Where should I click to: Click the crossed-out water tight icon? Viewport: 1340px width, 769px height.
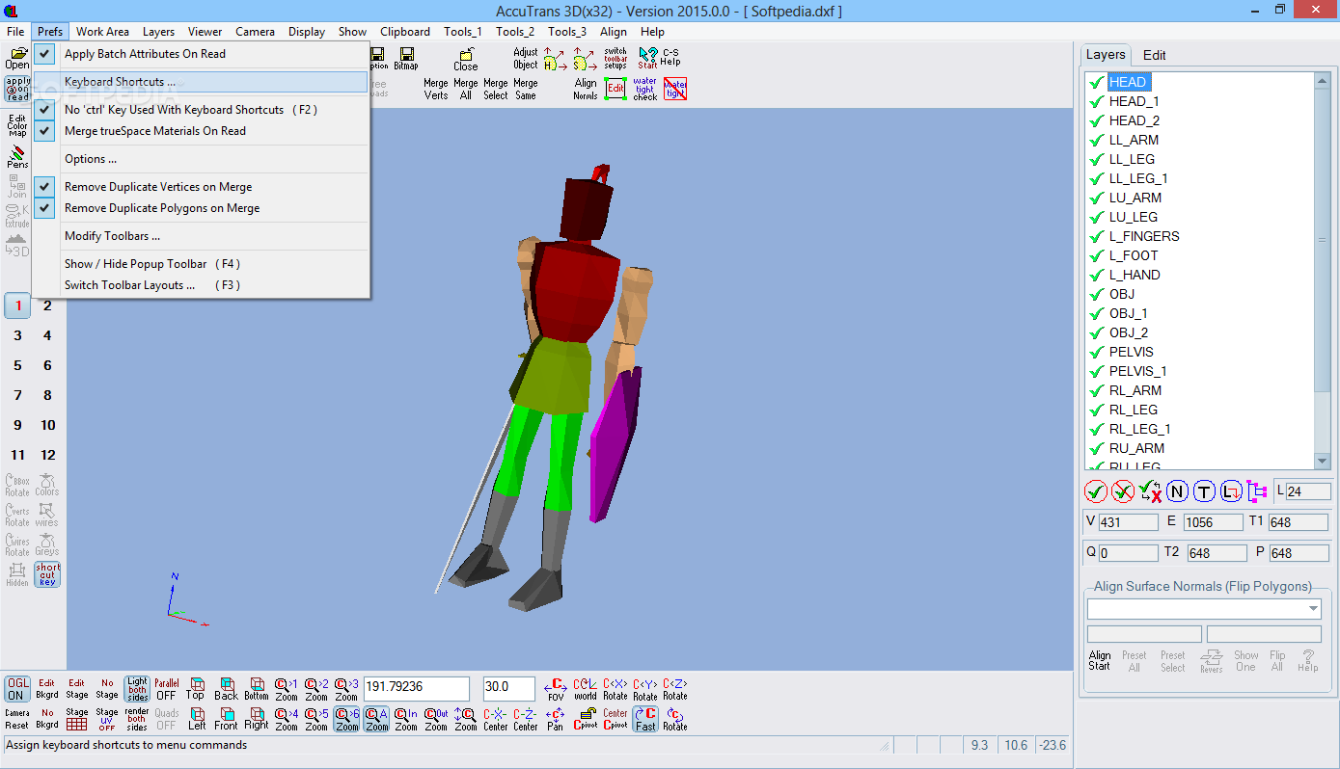675,89
